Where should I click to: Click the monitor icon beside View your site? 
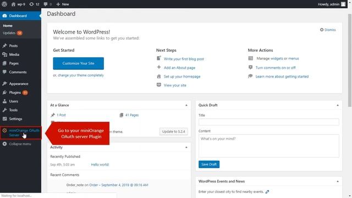point(159,85)
